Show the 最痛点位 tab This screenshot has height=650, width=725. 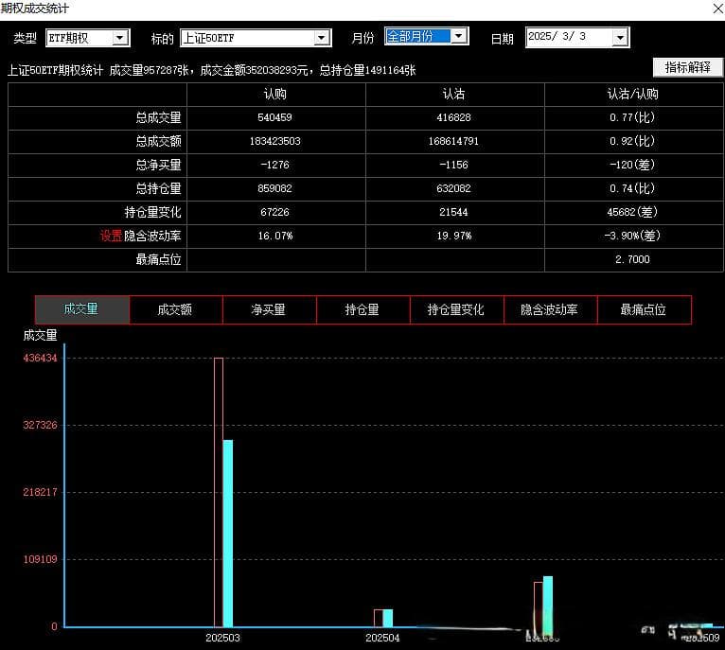645,309
